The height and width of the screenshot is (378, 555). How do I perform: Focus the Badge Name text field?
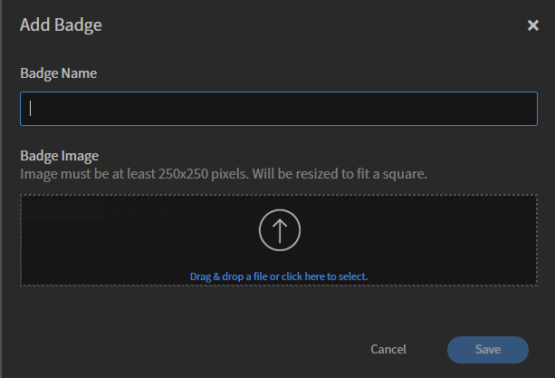point(279,109)
